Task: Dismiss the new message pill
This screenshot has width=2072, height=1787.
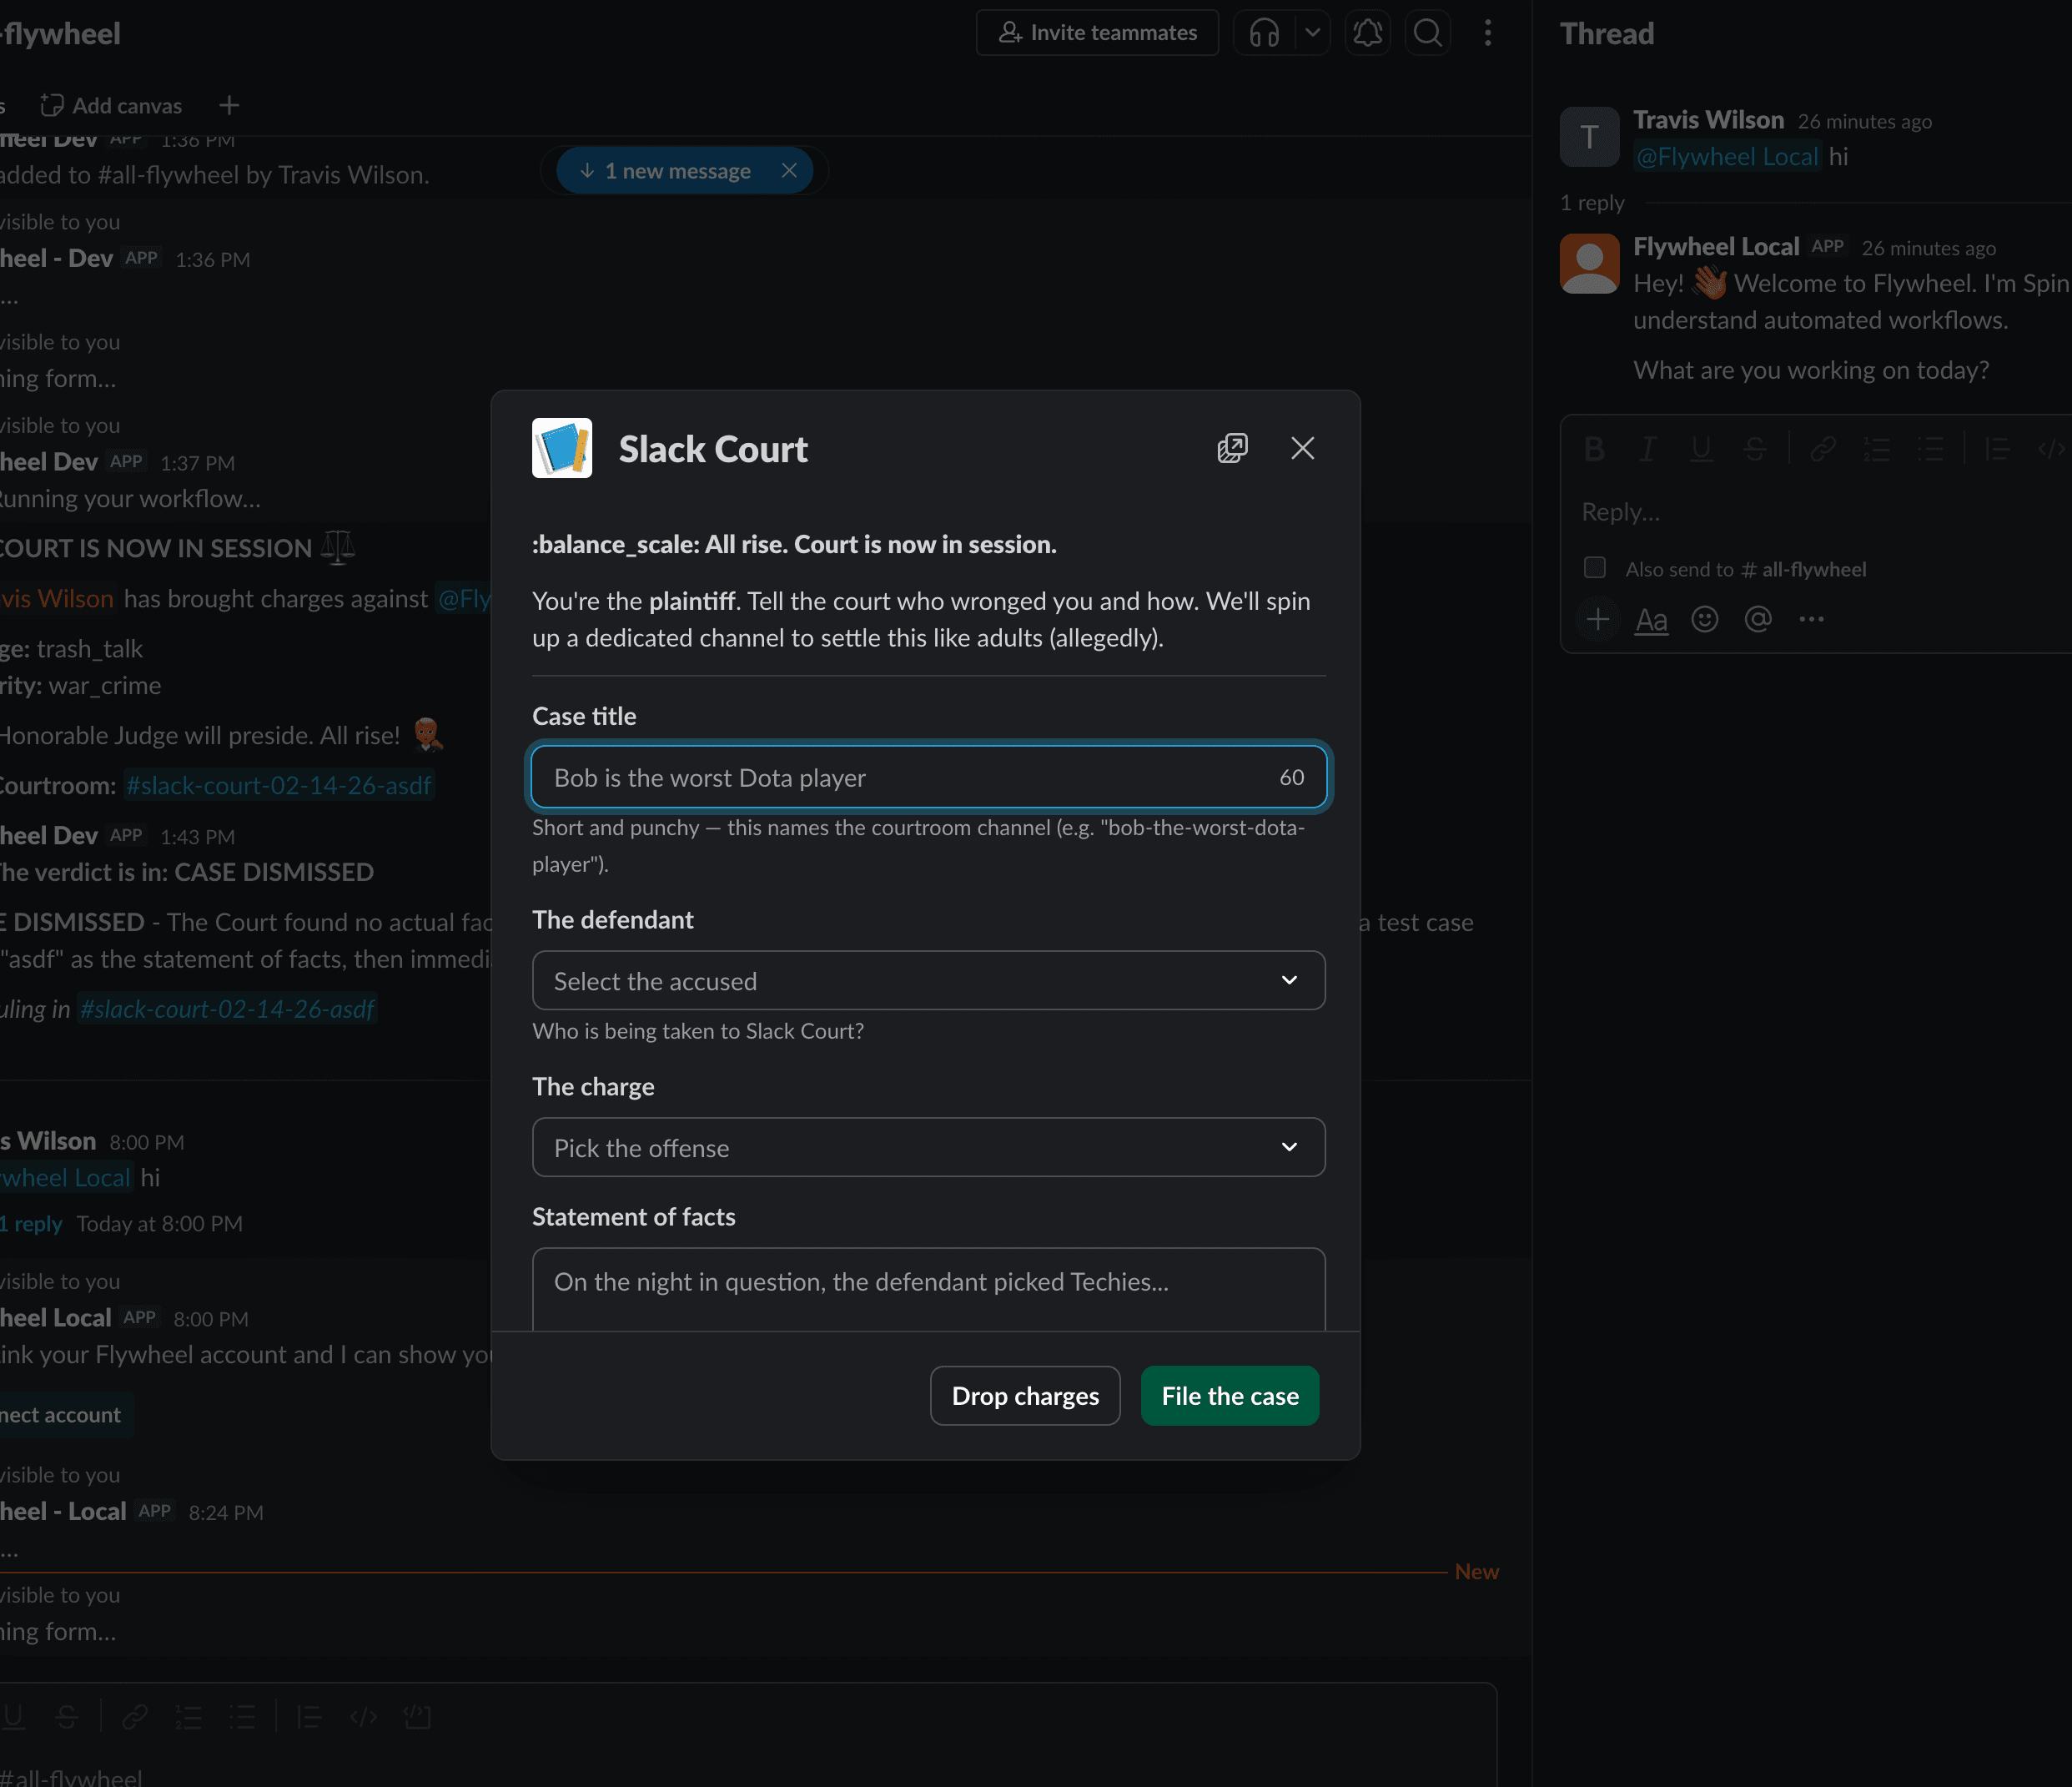Action: [790, 170]
